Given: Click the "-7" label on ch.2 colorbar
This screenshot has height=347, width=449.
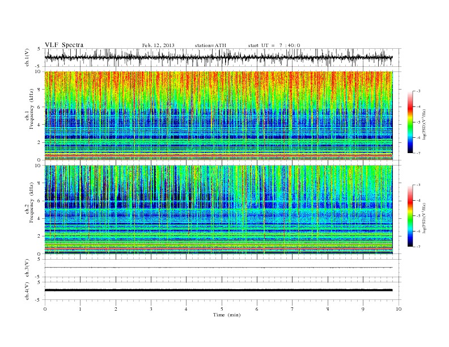Looking at the screenshot, I should coord(418,247).
